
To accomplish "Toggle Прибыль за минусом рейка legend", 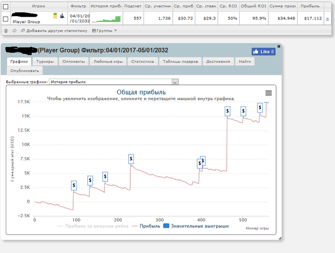I will [x=93, y=226].
